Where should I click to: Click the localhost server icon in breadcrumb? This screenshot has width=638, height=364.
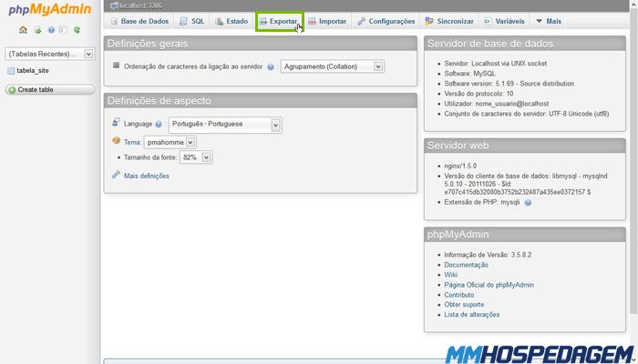(114, 5)
